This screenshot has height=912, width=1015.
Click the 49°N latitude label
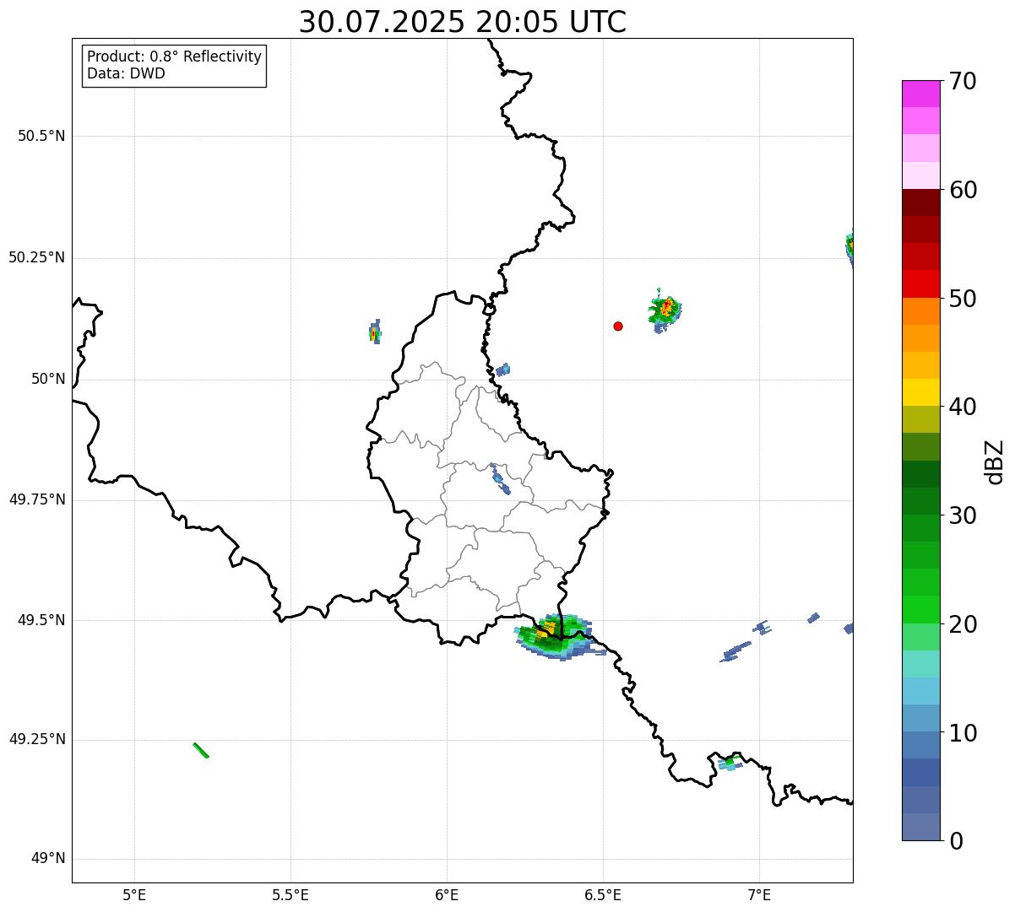tap(48, 858)
